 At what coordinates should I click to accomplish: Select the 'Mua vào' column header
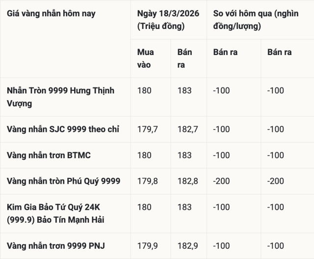pyautogui.click(x=146, y=58)
